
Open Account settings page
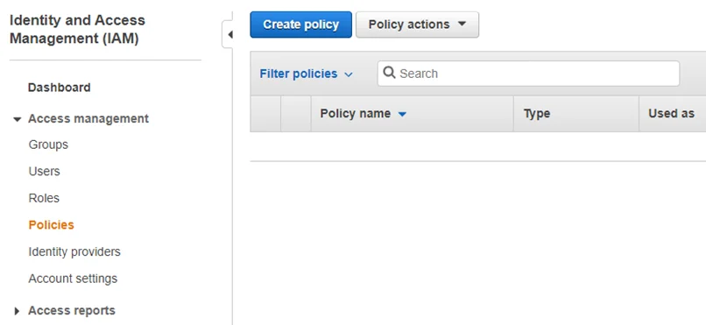tap(73, 279)
